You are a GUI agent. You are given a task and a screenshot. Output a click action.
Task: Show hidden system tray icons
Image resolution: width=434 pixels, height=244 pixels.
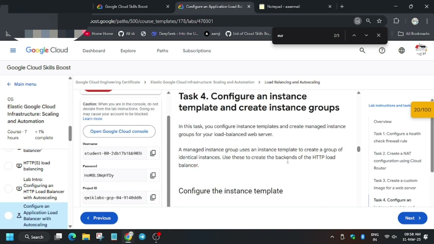tap(332, 237)
